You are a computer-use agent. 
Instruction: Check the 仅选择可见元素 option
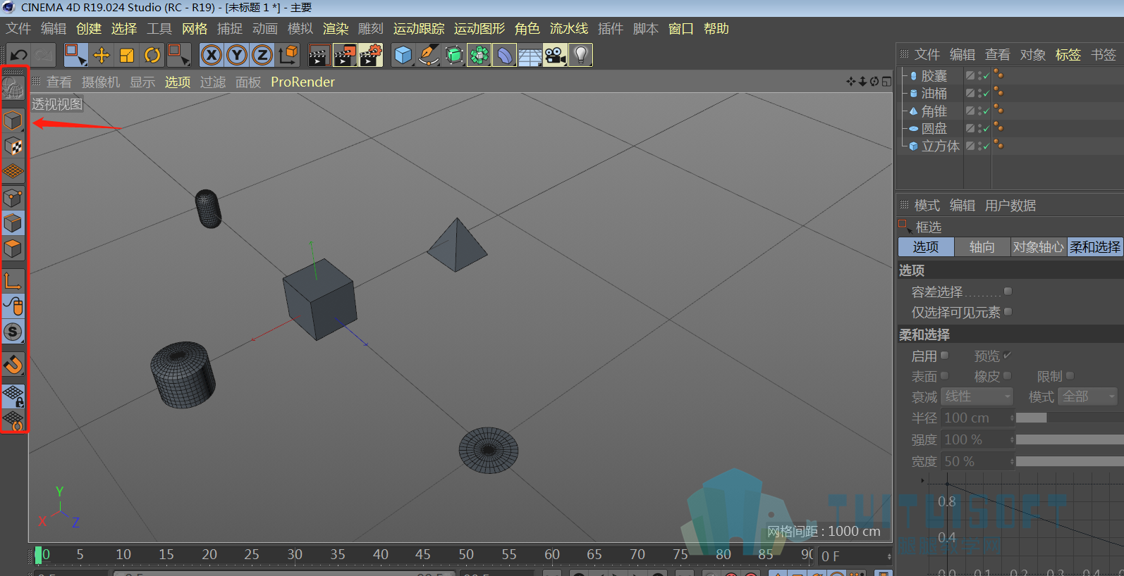coord(1008,311)
